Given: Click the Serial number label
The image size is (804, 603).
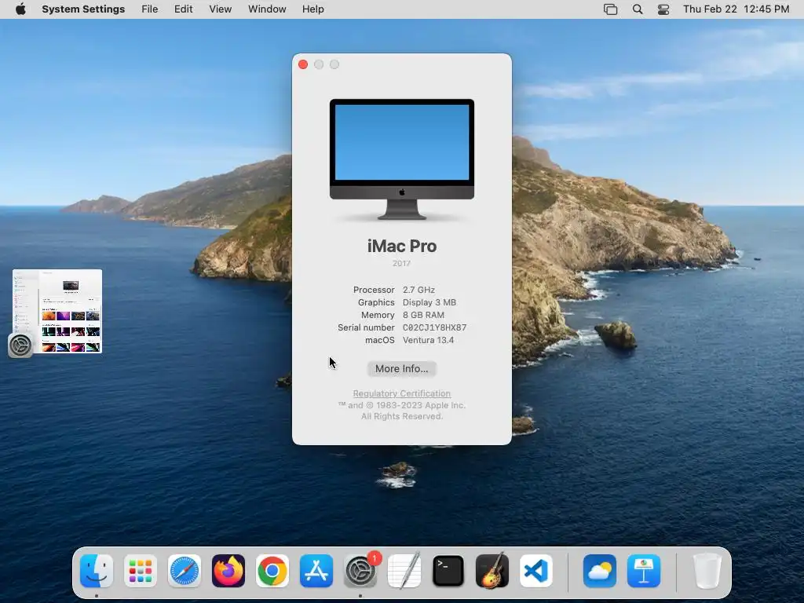Looking at the screenshot, I should 366,327.
